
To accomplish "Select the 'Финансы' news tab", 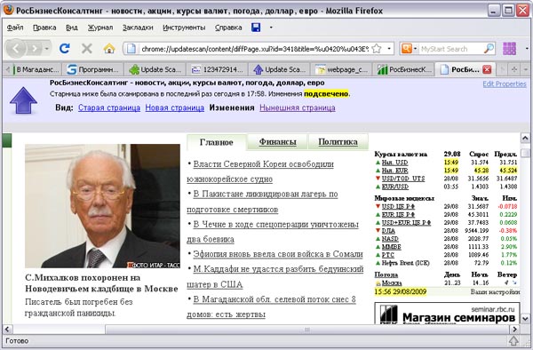I will 277,142.
